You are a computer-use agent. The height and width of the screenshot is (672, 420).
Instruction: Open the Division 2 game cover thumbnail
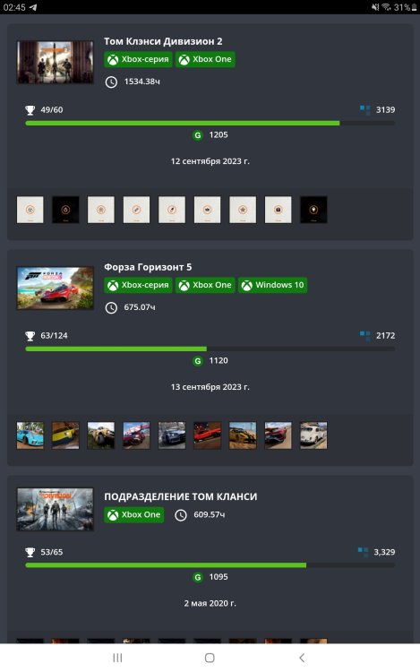[x=56, y=62]
